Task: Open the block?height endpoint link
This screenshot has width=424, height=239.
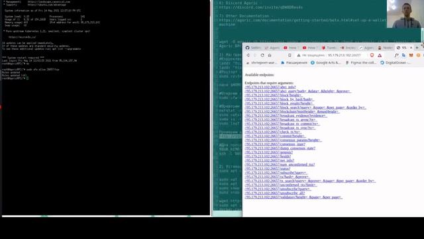Action: click(274, 95)
